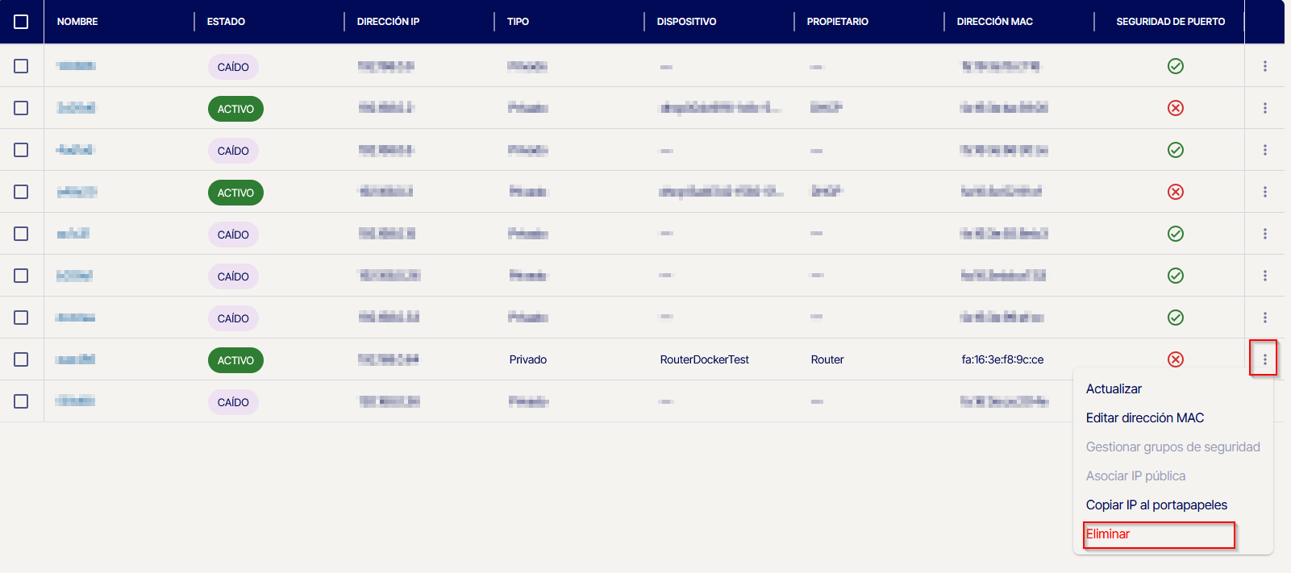The image size is (1291, 573).
Task: Click the green port security check in first row
Action: 1175,66
